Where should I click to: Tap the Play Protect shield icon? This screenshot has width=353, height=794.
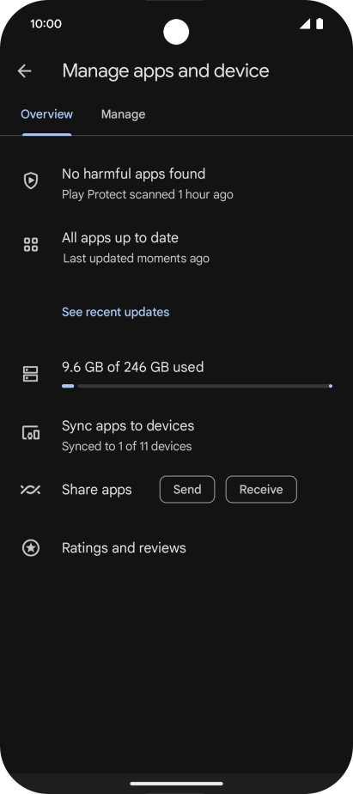point(31,180)
